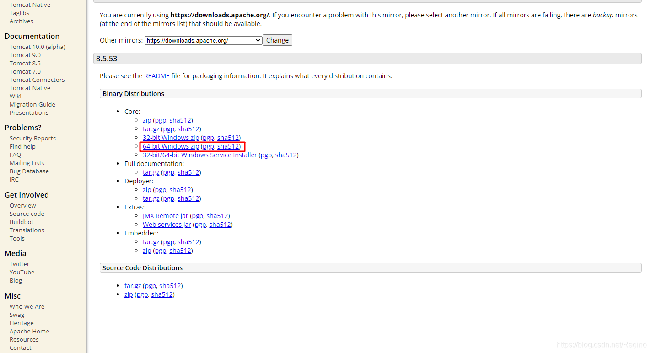This screenshot has height=353, width=651.
Task: Open Tomcat Native under Documentation
Action: (30, 88)
